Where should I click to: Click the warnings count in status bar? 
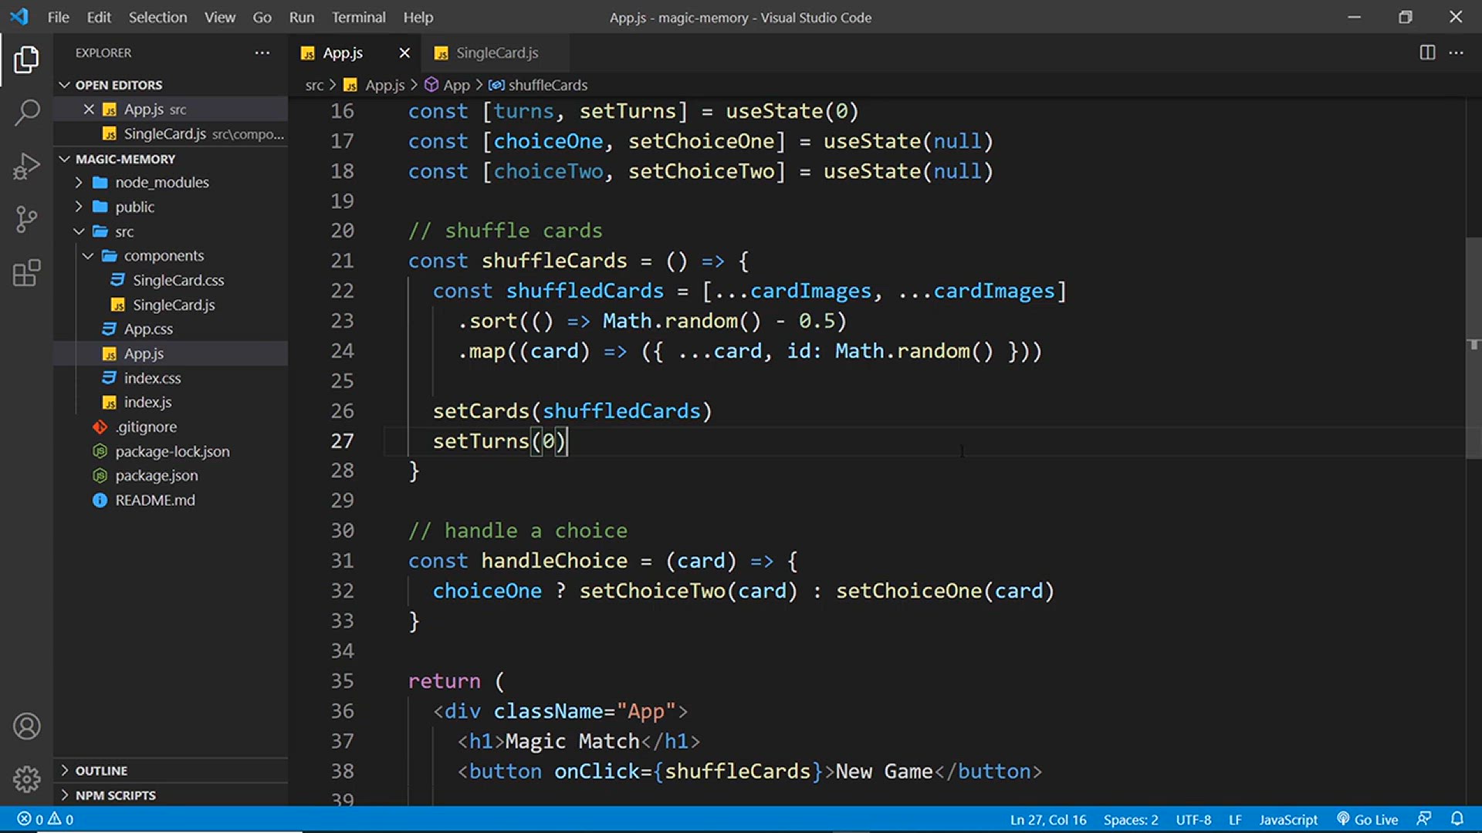tap(61, 819)
